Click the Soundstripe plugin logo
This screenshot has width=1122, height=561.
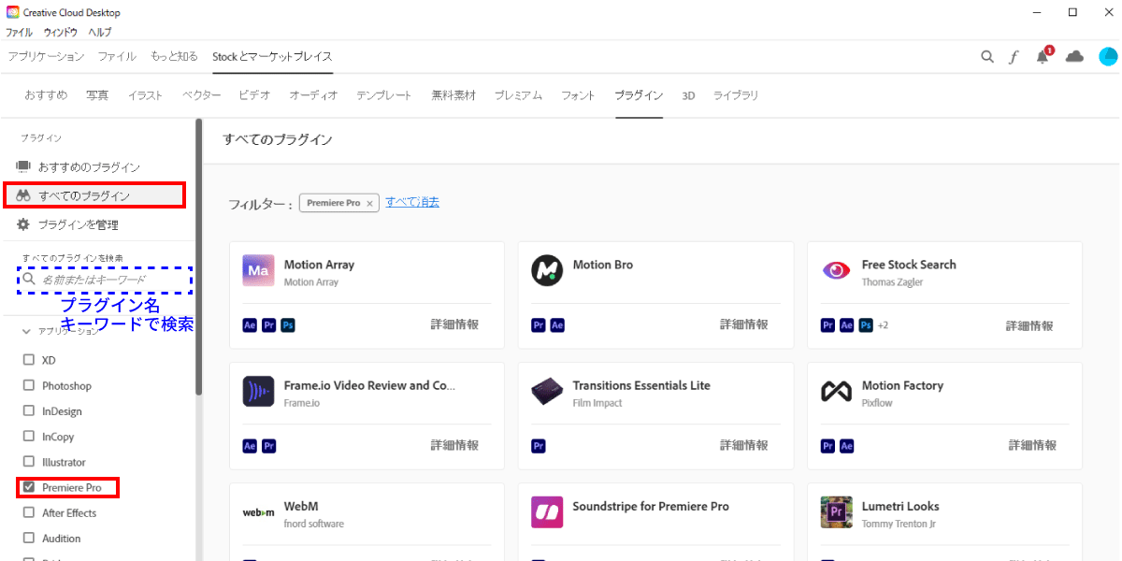tap(547, 512)
